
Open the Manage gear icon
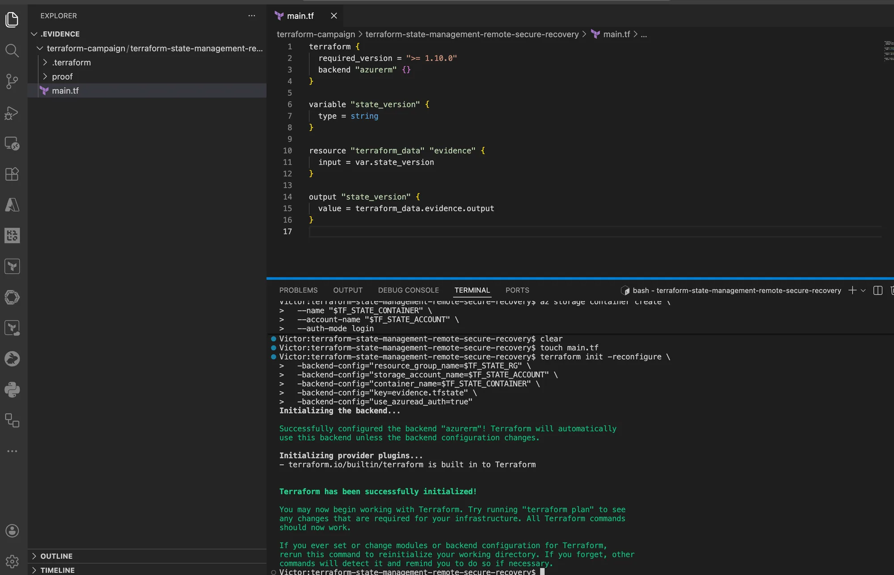[12, 561]
